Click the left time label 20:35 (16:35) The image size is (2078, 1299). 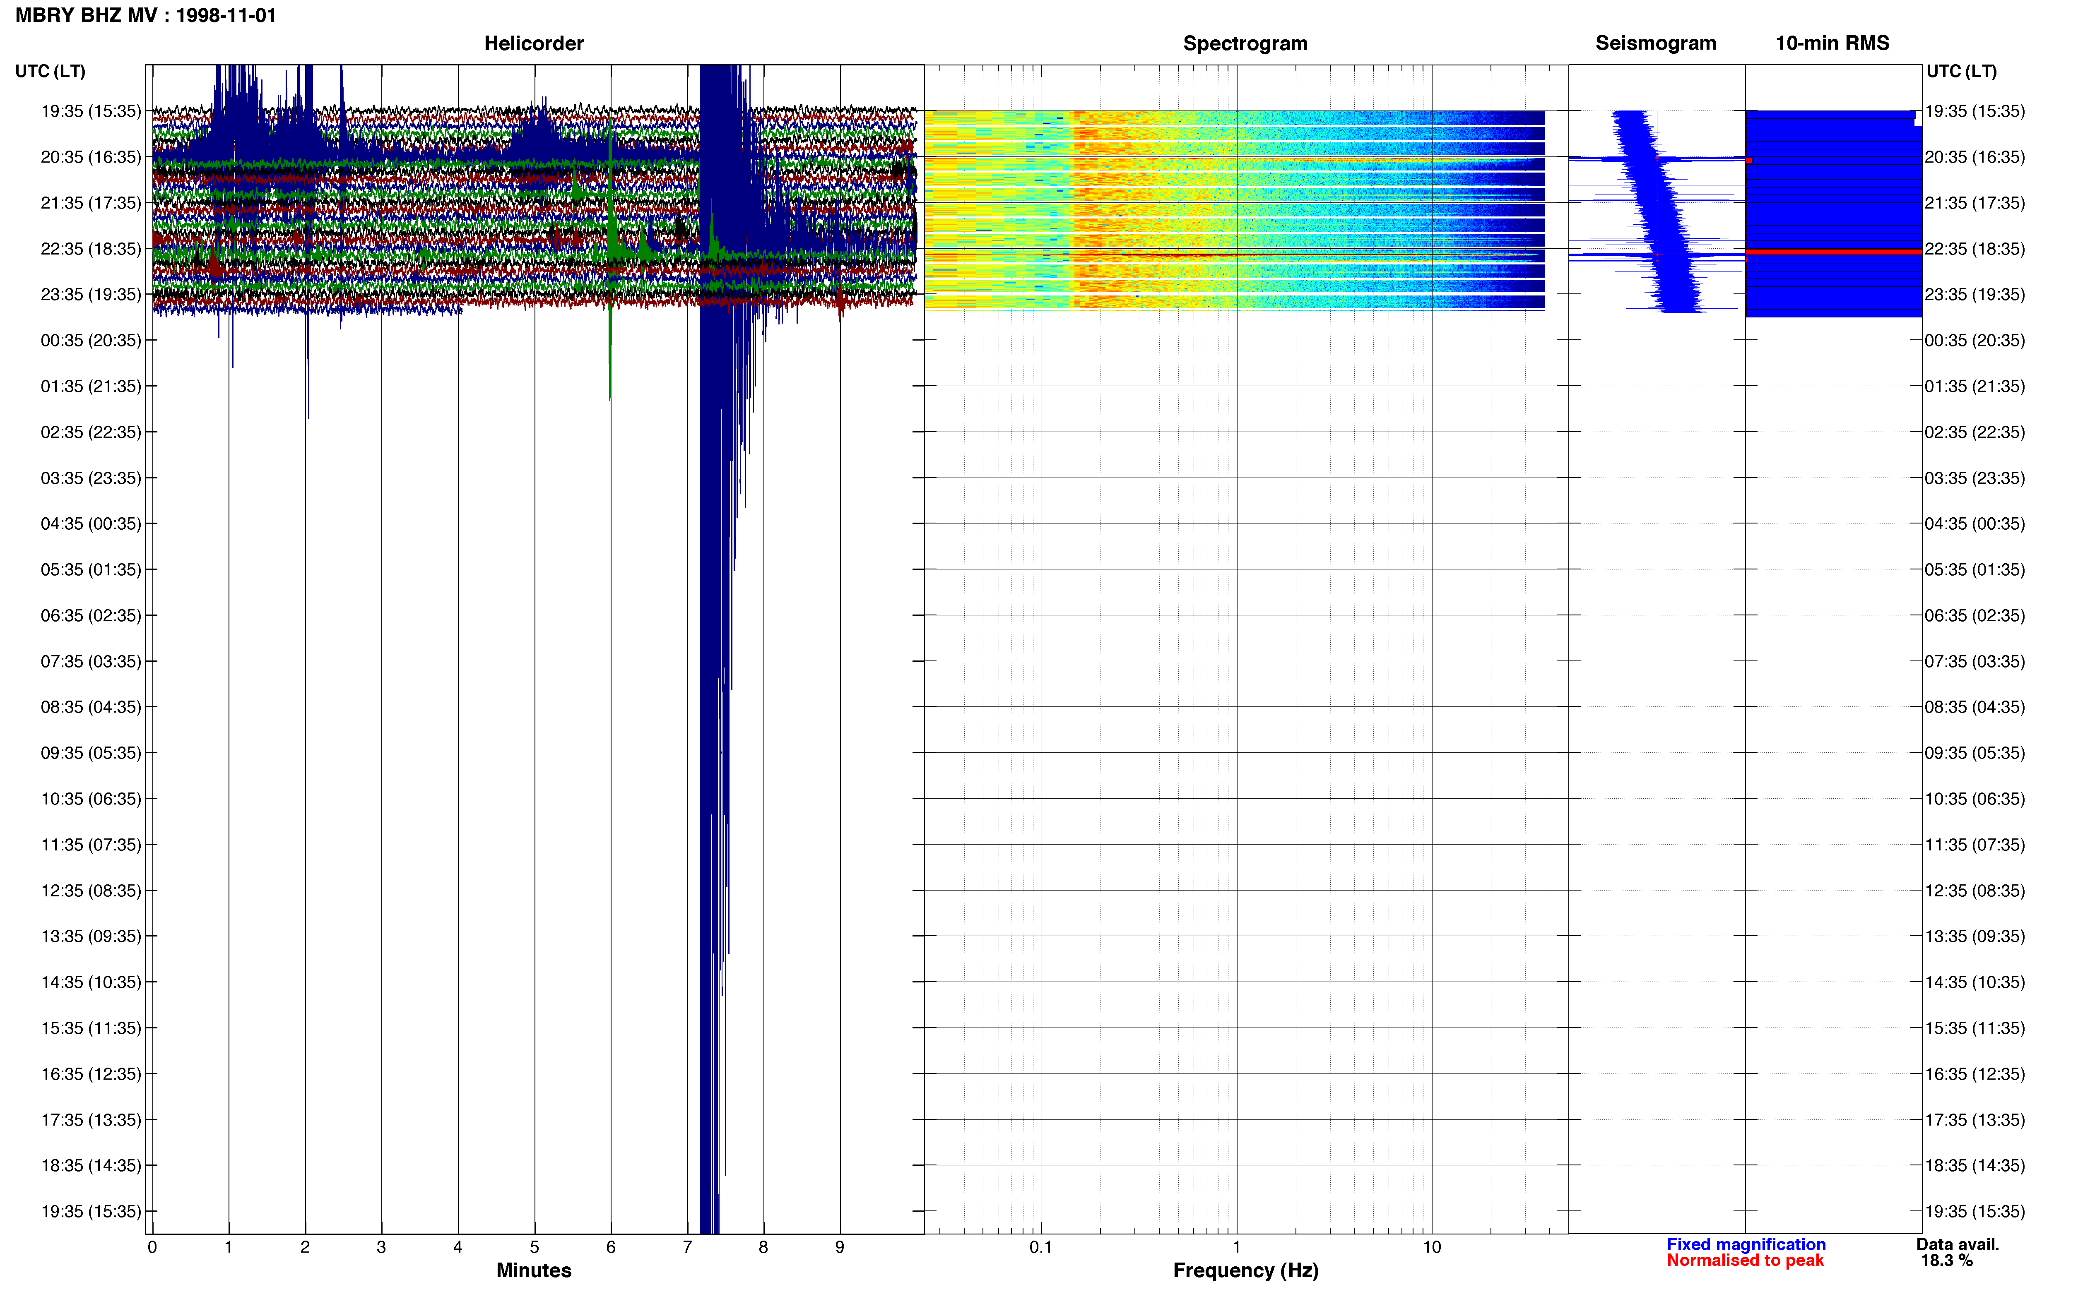click(91, 157)
